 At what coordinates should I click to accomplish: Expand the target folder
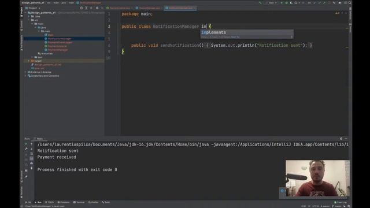(x=29, y=61)
